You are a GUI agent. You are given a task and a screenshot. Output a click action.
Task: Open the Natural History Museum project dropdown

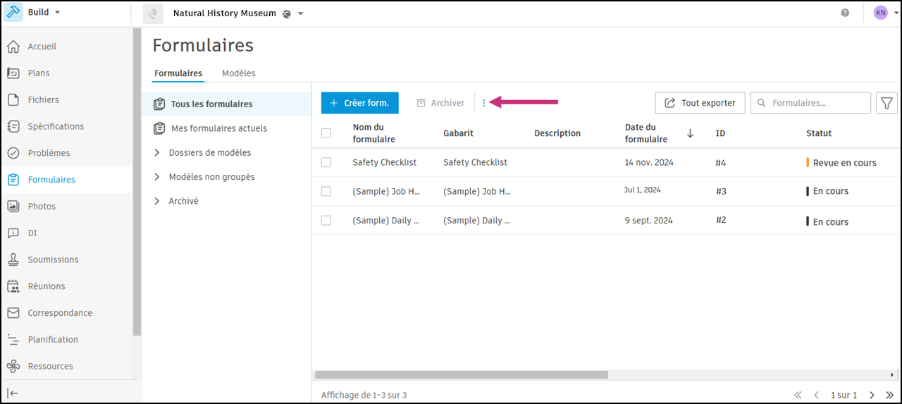(x=301, y=13)
